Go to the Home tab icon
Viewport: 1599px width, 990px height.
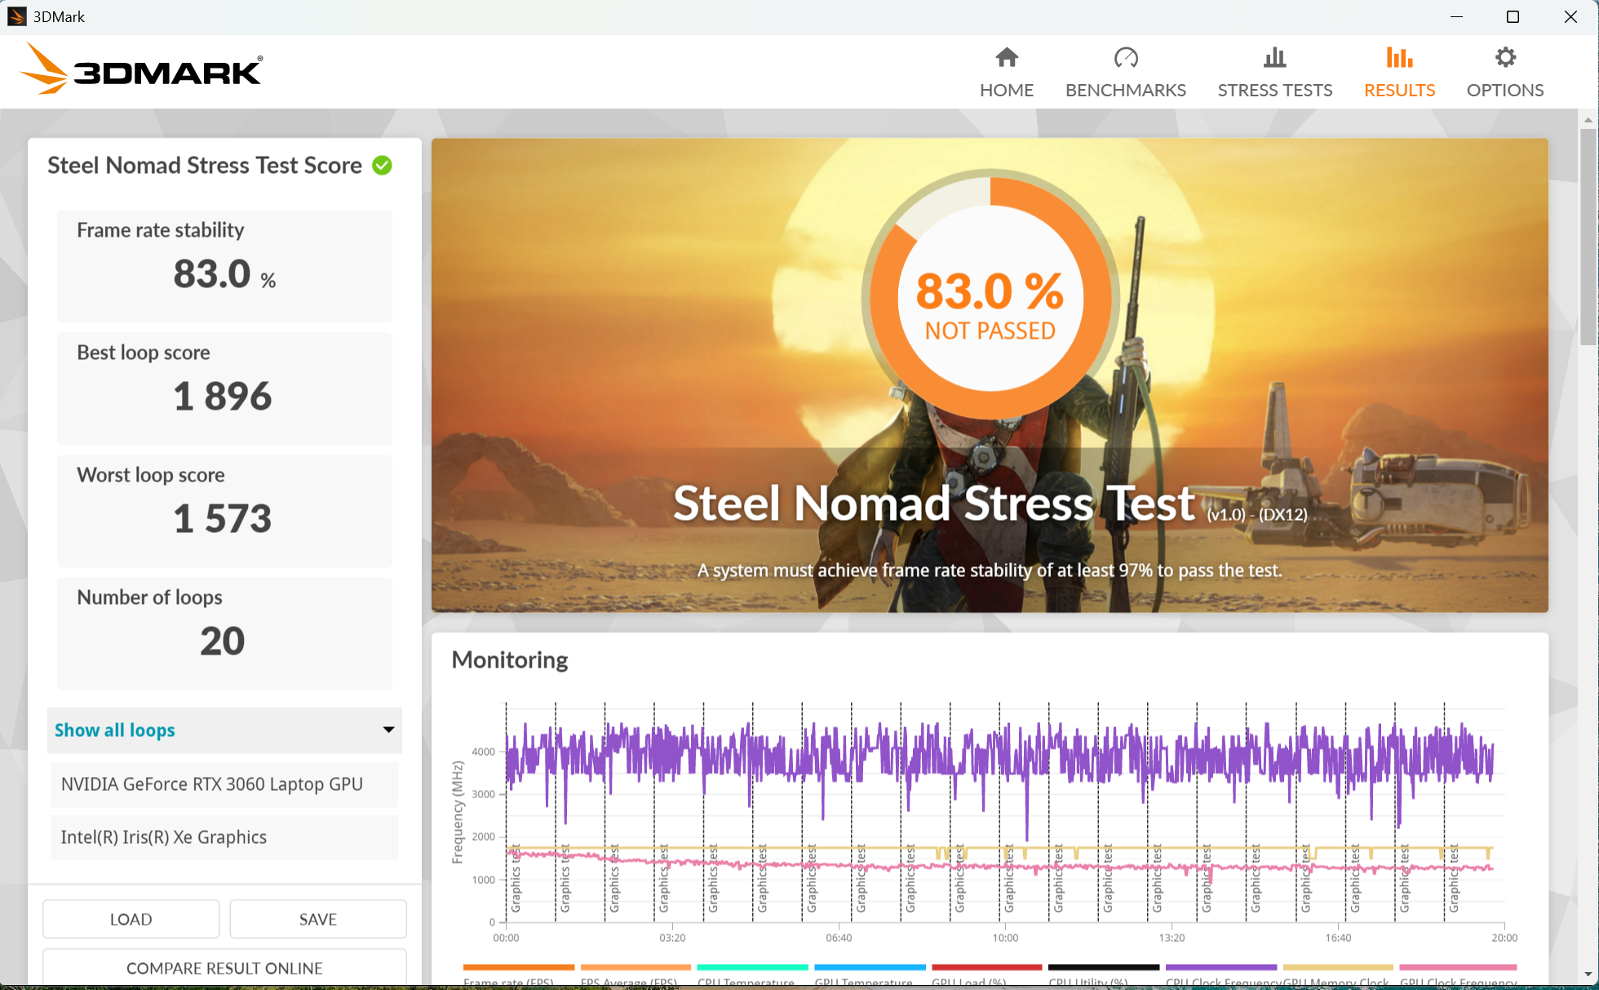pos(1007,57)
